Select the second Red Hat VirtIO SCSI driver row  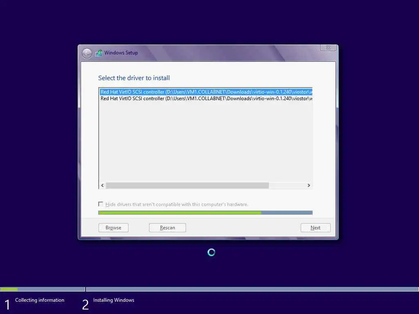tap(206, 99)
